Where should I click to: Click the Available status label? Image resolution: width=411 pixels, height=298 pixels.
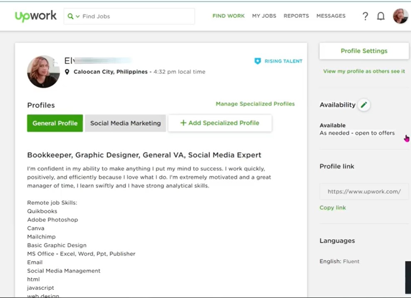332,125
